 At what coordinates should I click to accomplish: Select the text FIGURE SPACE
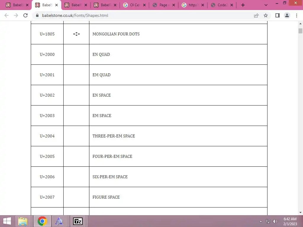click(106, 197)
